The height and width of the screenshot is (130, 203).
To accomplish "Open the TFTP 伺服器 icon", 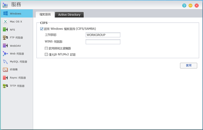I will pyautogui.click(x=5, y=86).
